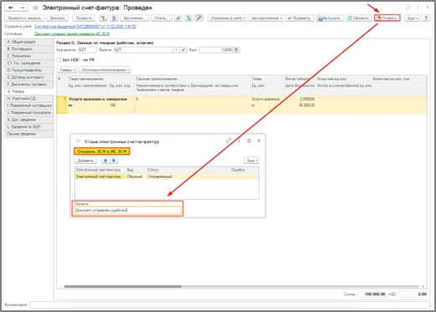Image resolution: width=436 pixels, height=312 pixels.
Task: Click the 'Записать' button
Action: [x=57, y=18]
